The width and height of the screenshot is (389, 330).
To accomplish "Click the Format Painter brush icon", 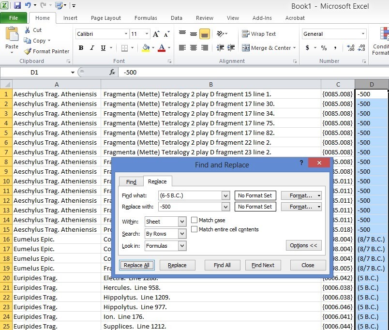I will [x=28, y=51].
